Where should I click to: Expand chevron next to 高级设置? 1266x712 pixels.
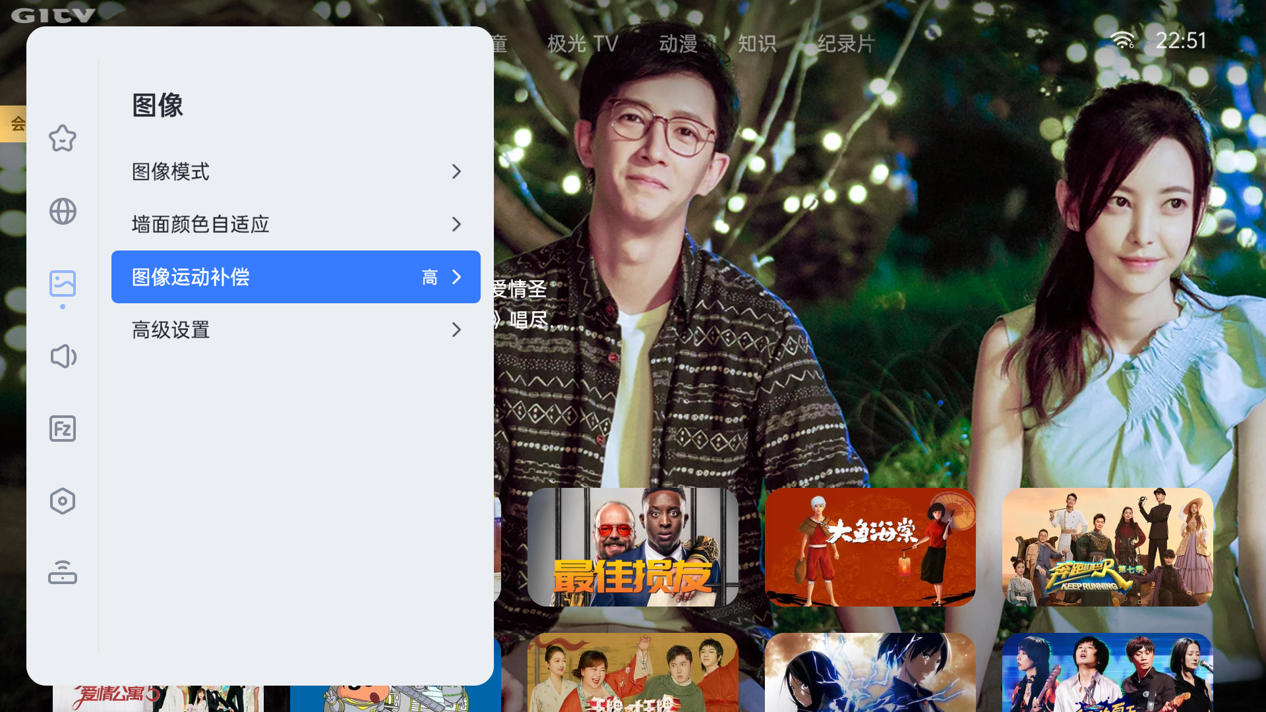(x=456, y=330)
